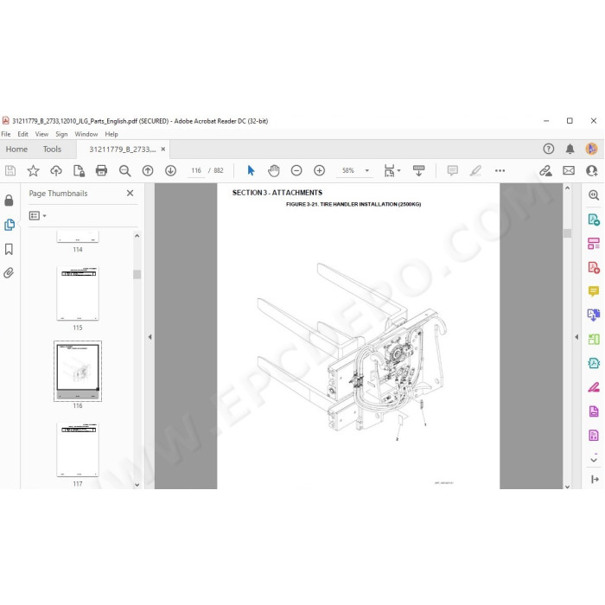605x605 pixels.
Task: Switch to the Tools tab
Action: click(x=52, y=150)
